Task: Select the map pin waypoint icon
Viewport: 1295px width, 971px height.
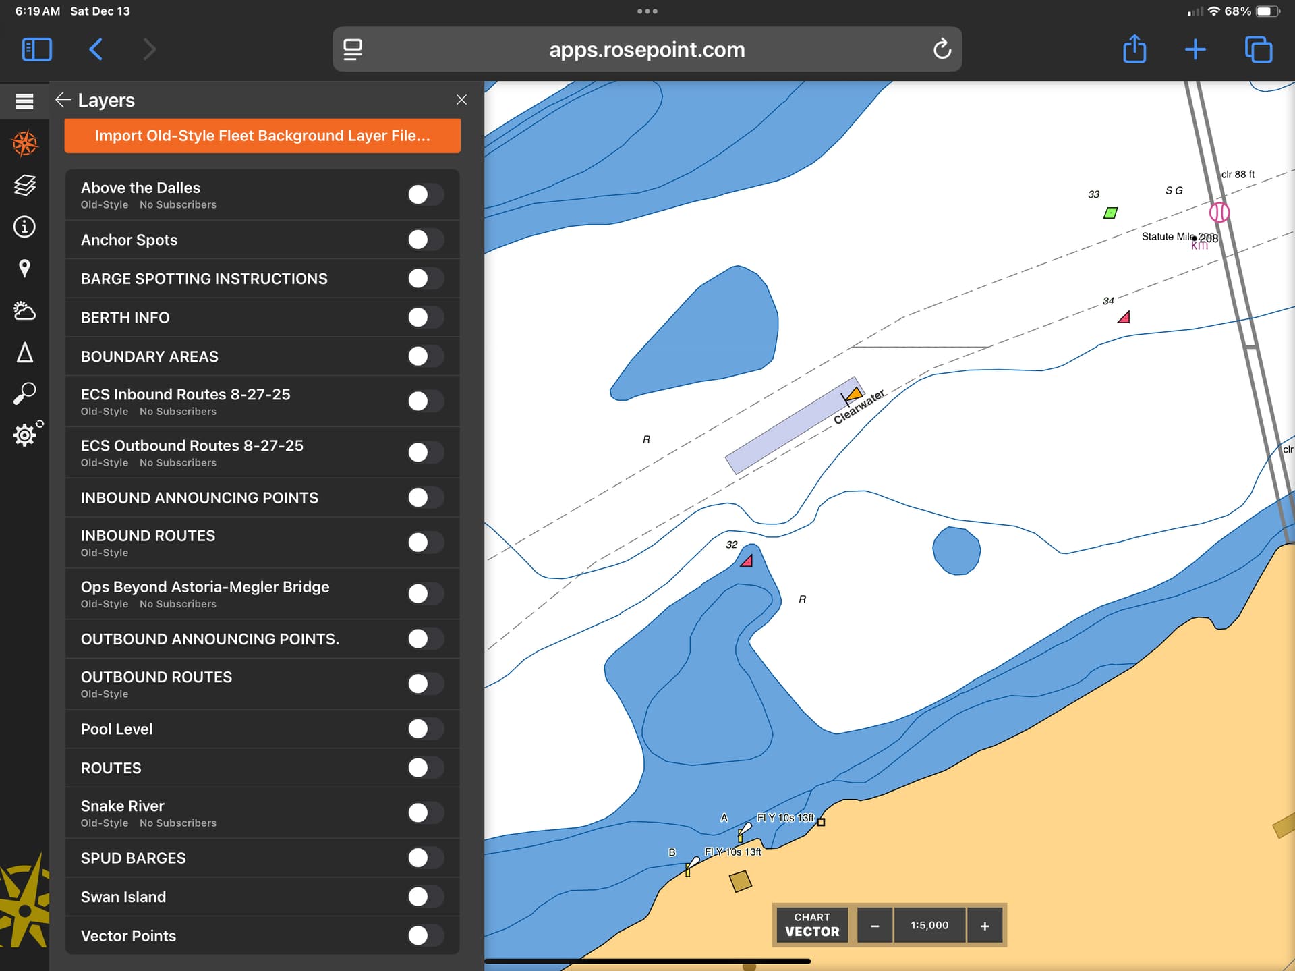Action: pos(24,269)
